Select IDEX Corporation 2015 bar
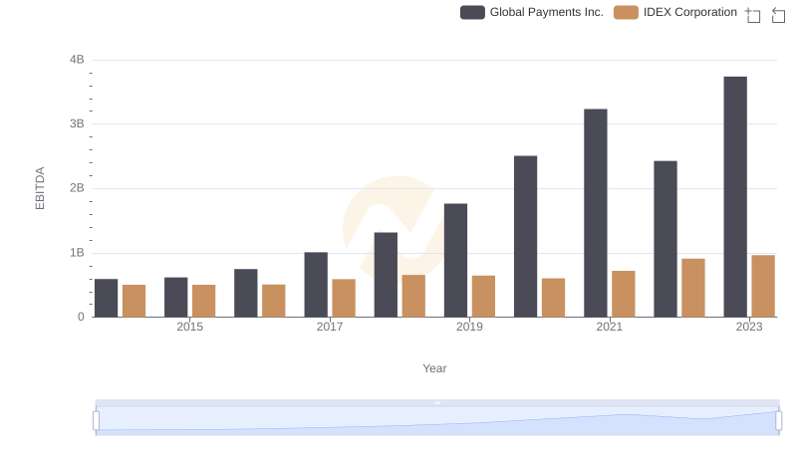This screenshot has width=797, height=459. [204, 301]
